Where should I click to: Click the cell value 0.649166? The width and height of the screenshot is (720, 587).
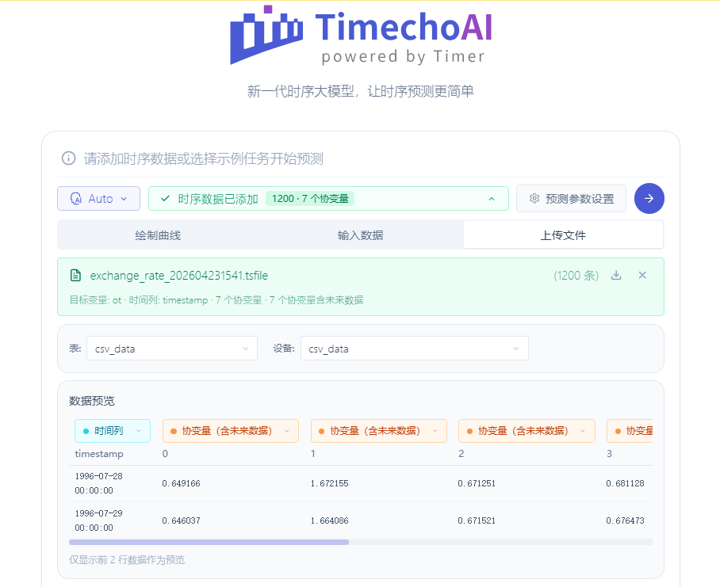pos(181,483)
